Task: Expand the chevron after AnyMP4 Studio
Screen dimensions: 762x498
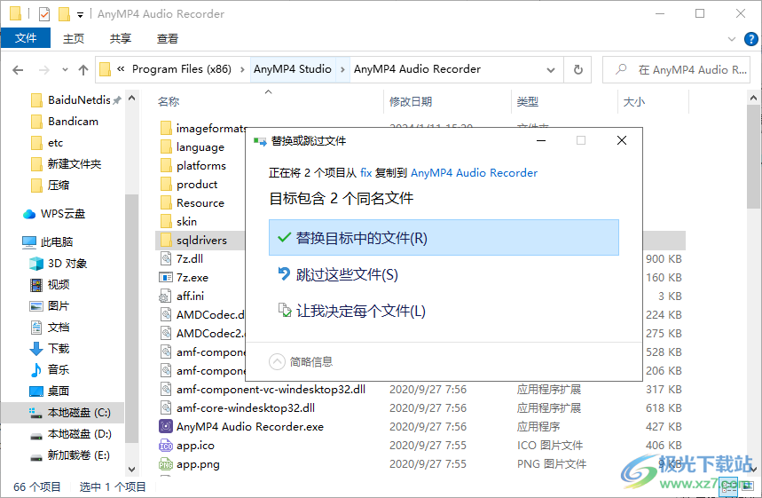Action: click(342, 69)
